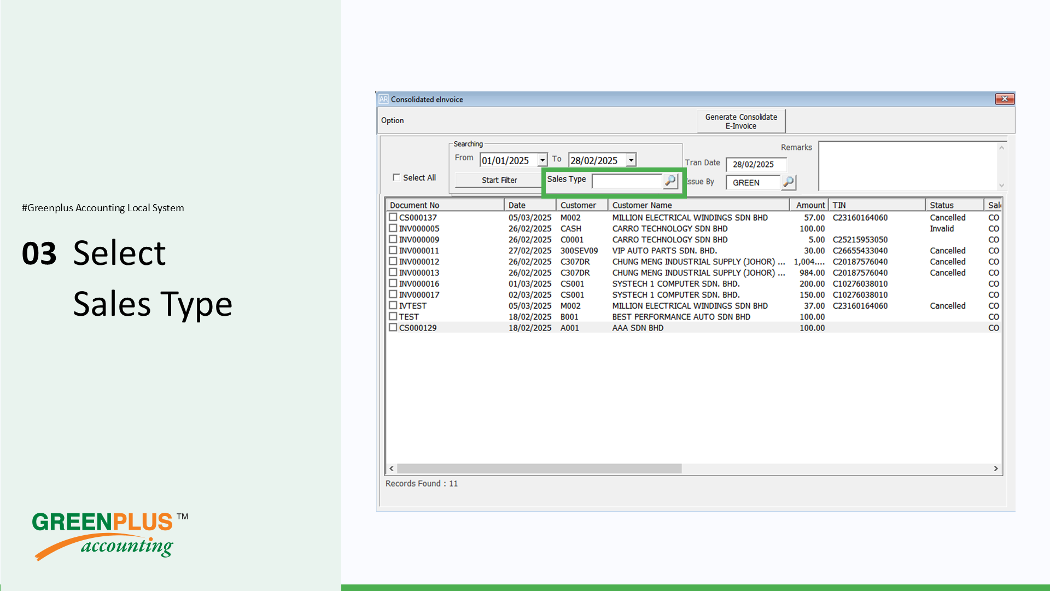Check the box for INV000017
This screenshot has width=1050, height=591.
tap(393, 294)
